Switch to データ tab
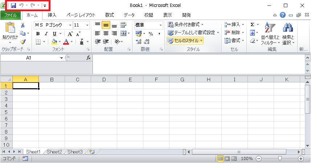 [129, 15]
